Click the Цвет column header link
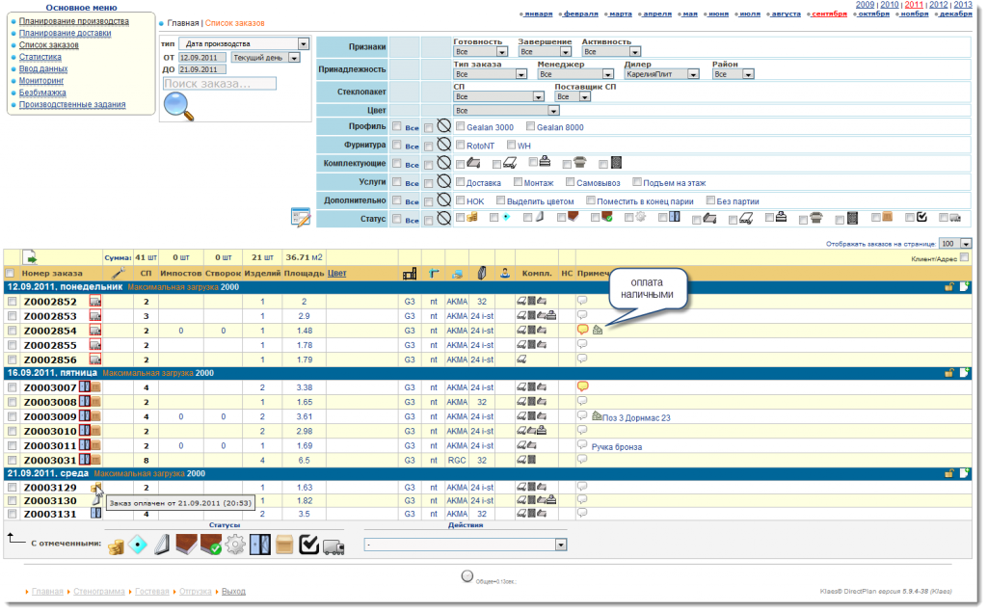Image resolution: width=987 pixels, height=612 pixels. click(x=336, y=274)
